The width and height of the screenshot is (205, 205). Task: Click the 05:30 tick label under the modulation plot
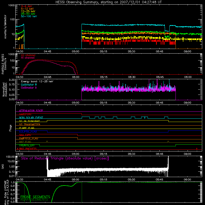click(131, 103)
